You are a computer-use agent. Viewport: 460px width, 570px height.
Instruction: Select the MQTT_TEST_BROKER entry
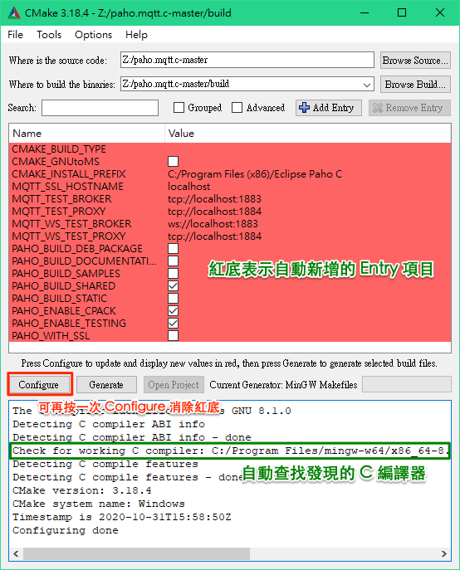tap(62, 199)
